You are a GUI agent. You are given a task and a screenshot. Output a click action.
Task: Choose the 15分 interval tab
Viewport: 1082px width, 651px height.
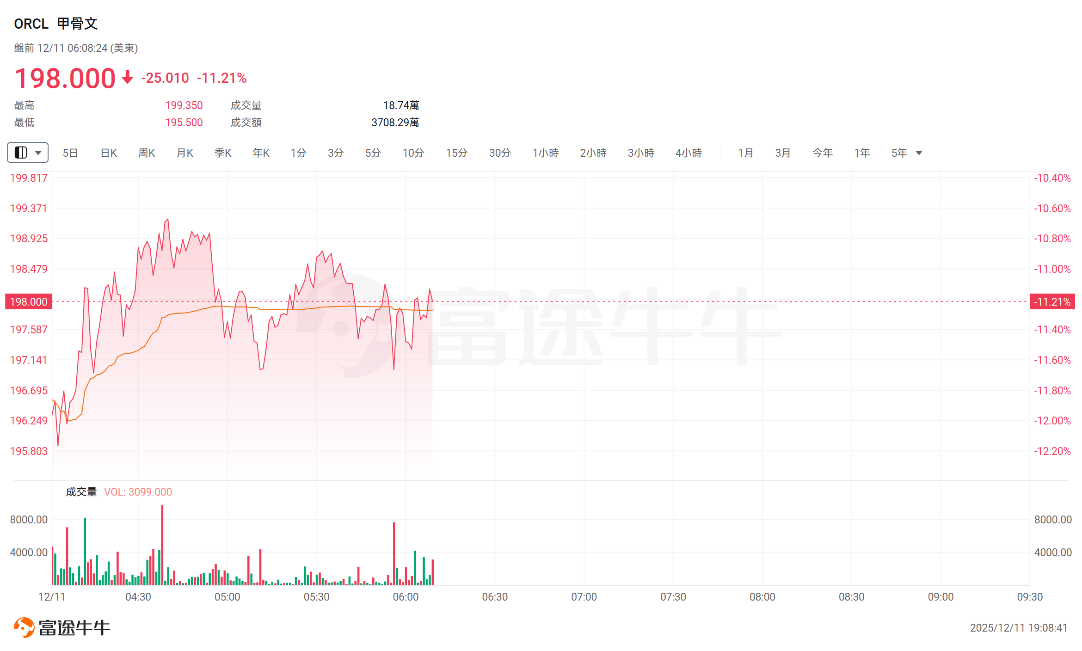456,153
